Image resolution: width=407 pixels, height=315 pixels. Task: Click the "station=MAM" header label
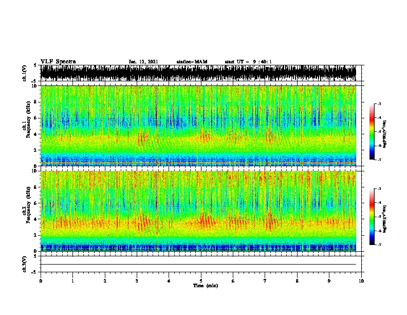click(x=192, y=62)
